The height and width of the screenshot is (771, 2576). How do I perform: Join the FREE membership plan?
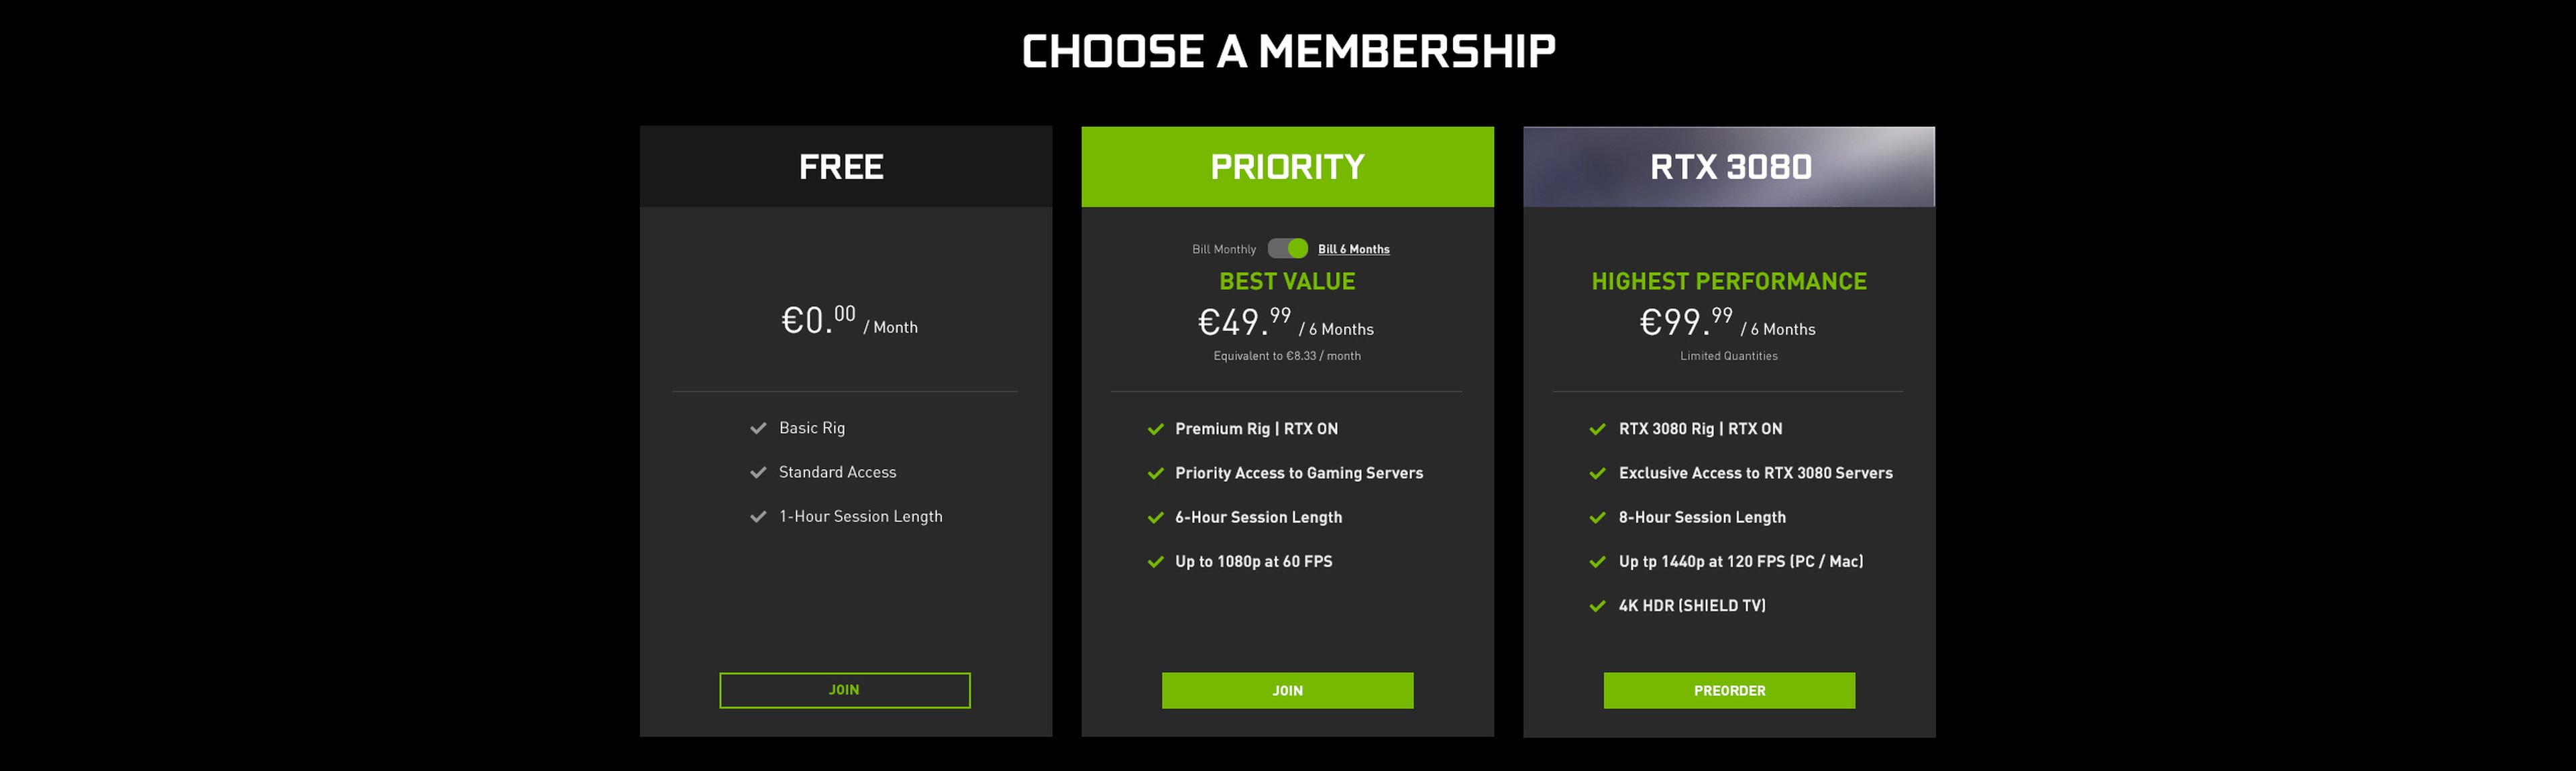tap(845, 690)
